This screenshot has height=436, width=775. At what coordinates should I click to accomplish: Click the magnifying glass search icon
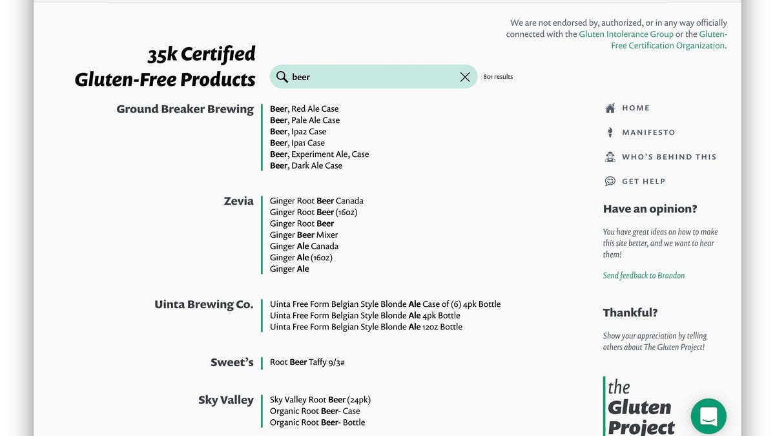282,77
